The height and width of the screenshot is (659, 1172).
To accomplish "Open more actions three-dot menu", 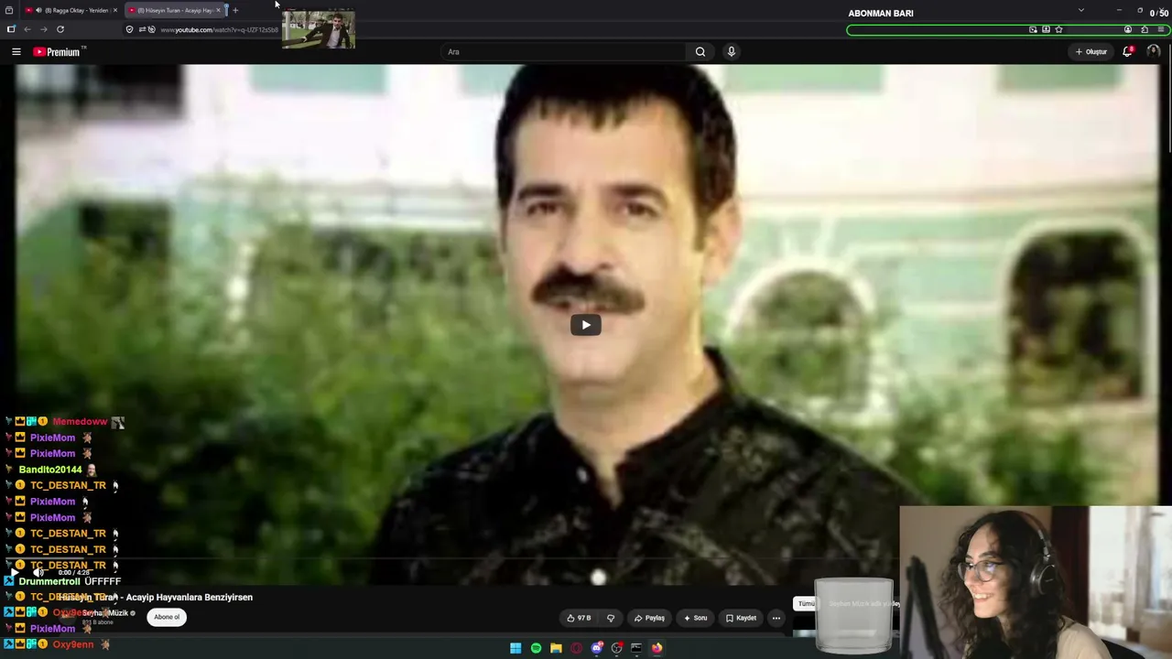I will (776, 618).
